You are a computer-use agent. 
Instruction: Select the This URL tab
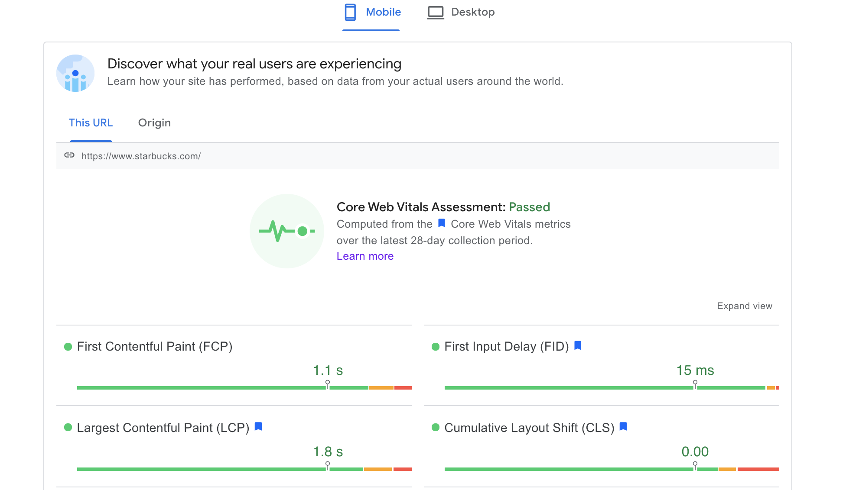[x=91, y=123]
